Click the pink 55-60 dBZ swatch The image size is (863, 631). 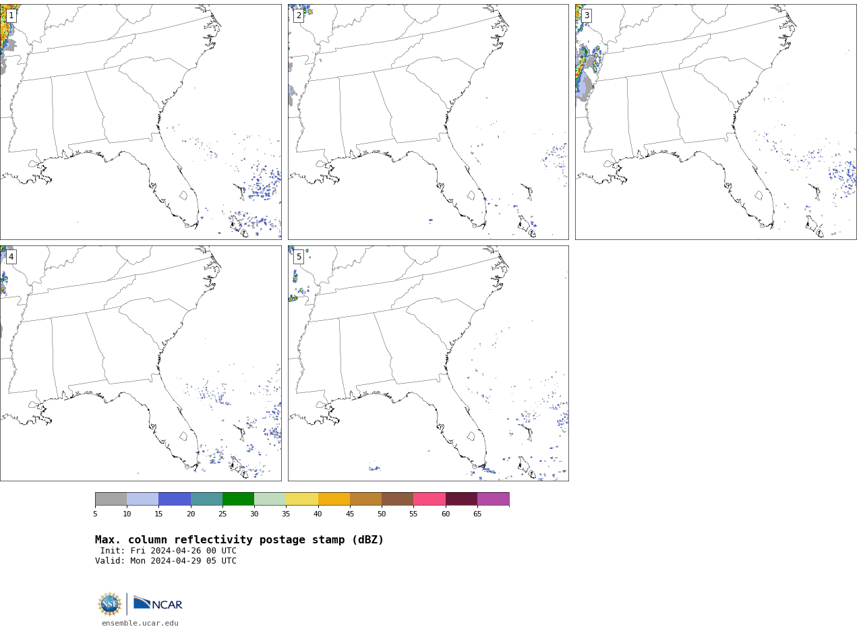tap(429, 499)
